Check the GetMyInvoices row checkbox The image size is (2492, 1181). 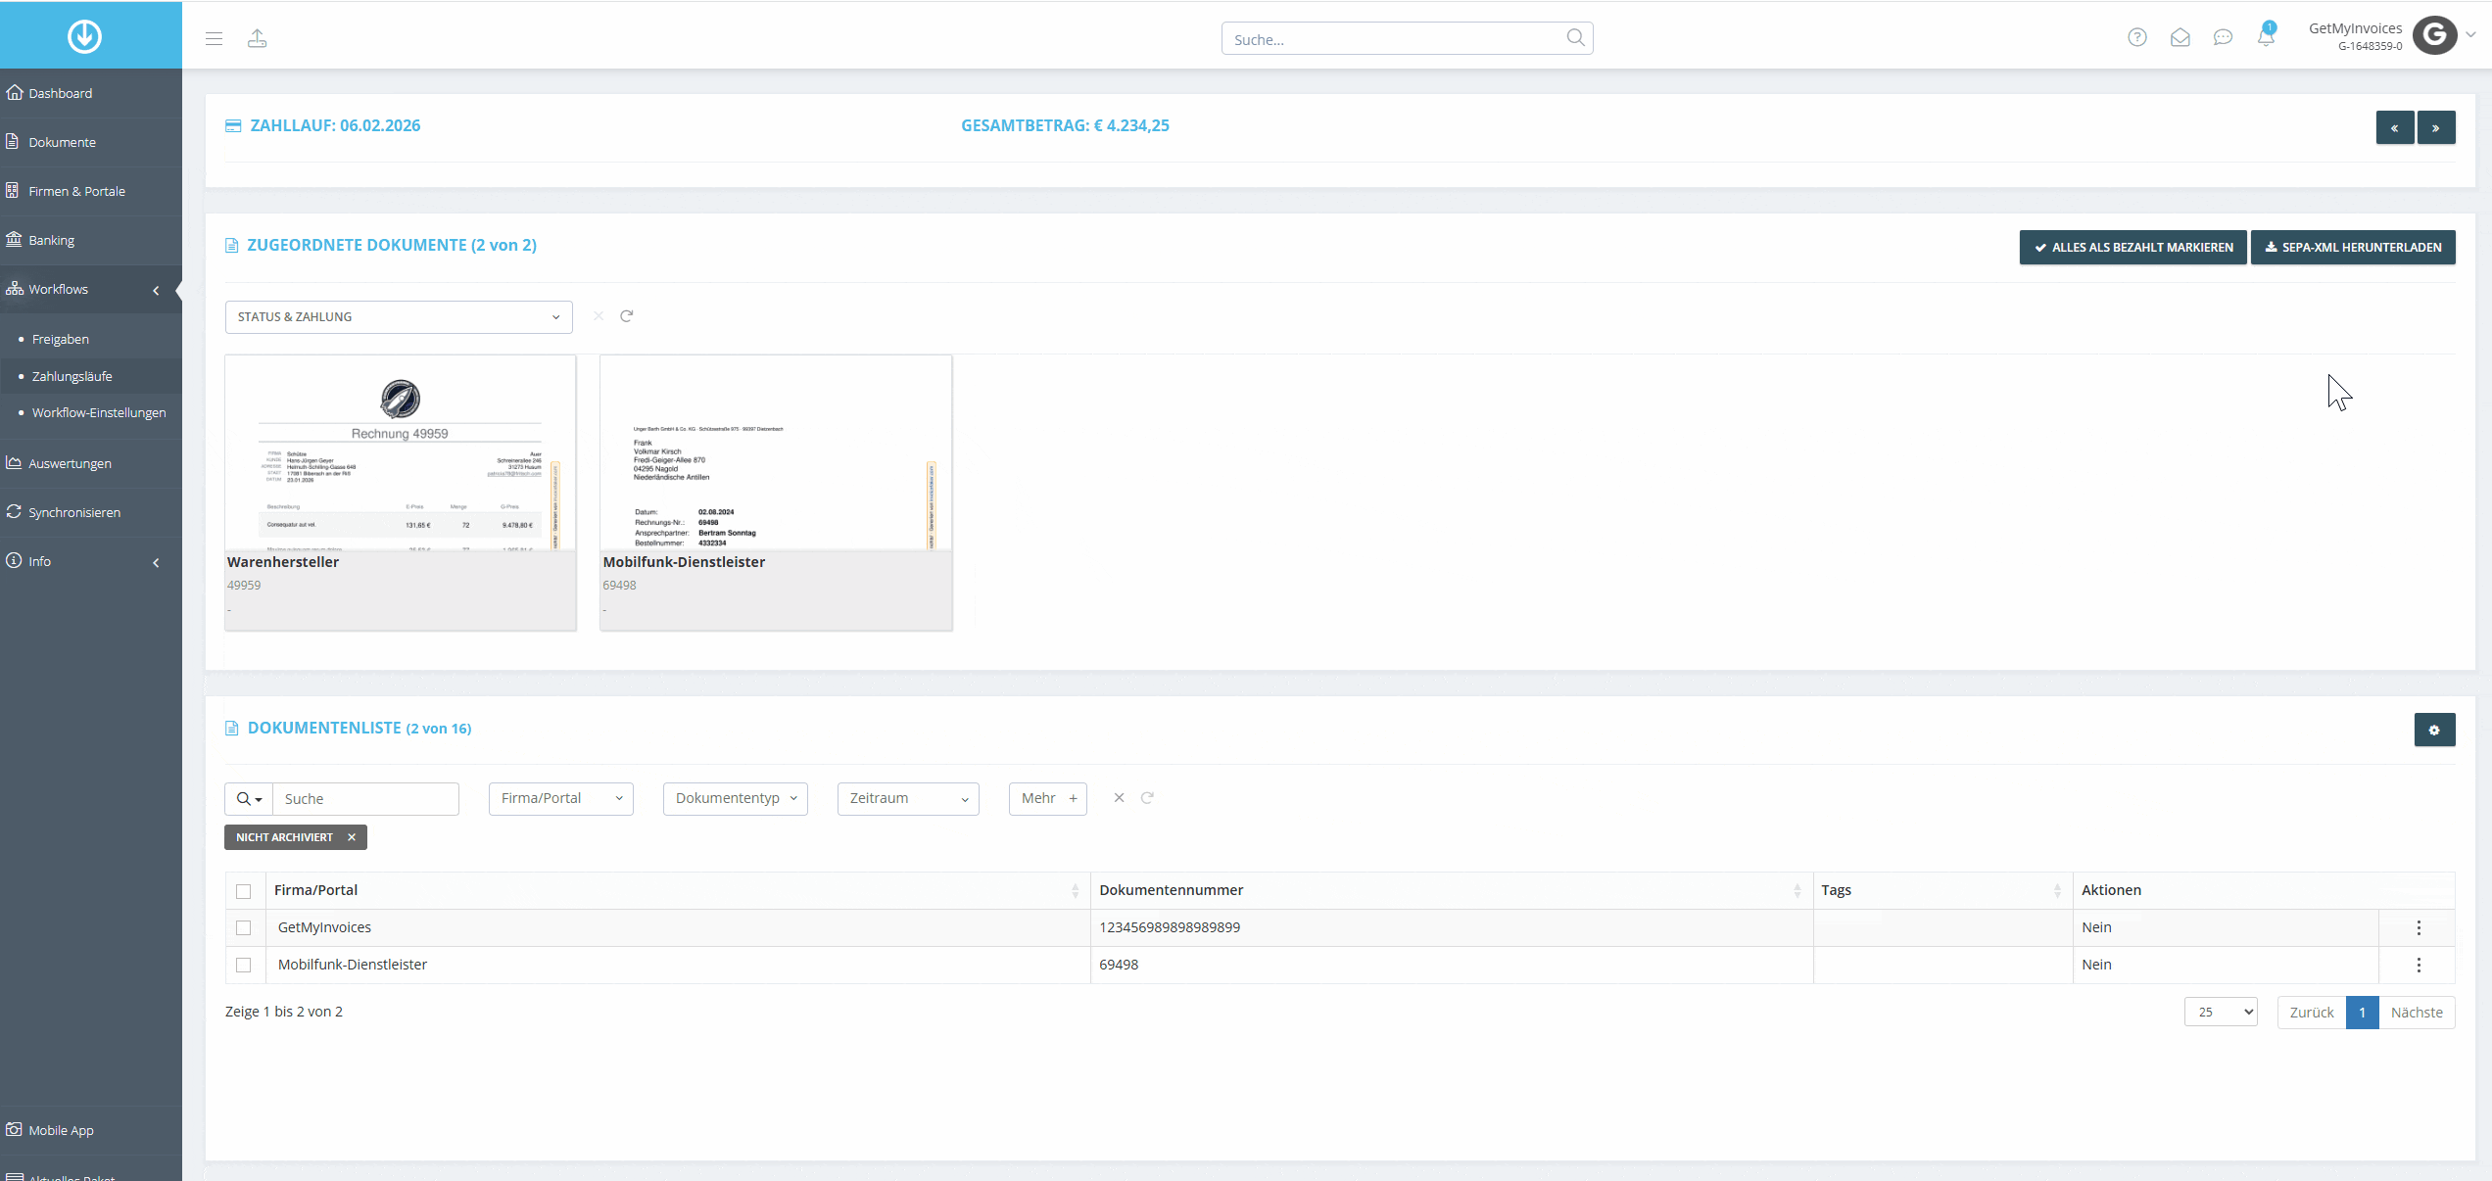pos(244,927)
